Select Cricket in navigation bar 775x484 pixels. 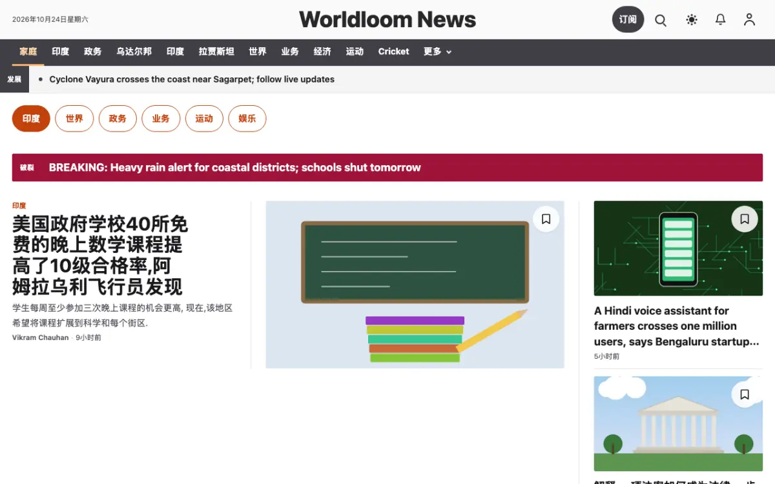394,52
